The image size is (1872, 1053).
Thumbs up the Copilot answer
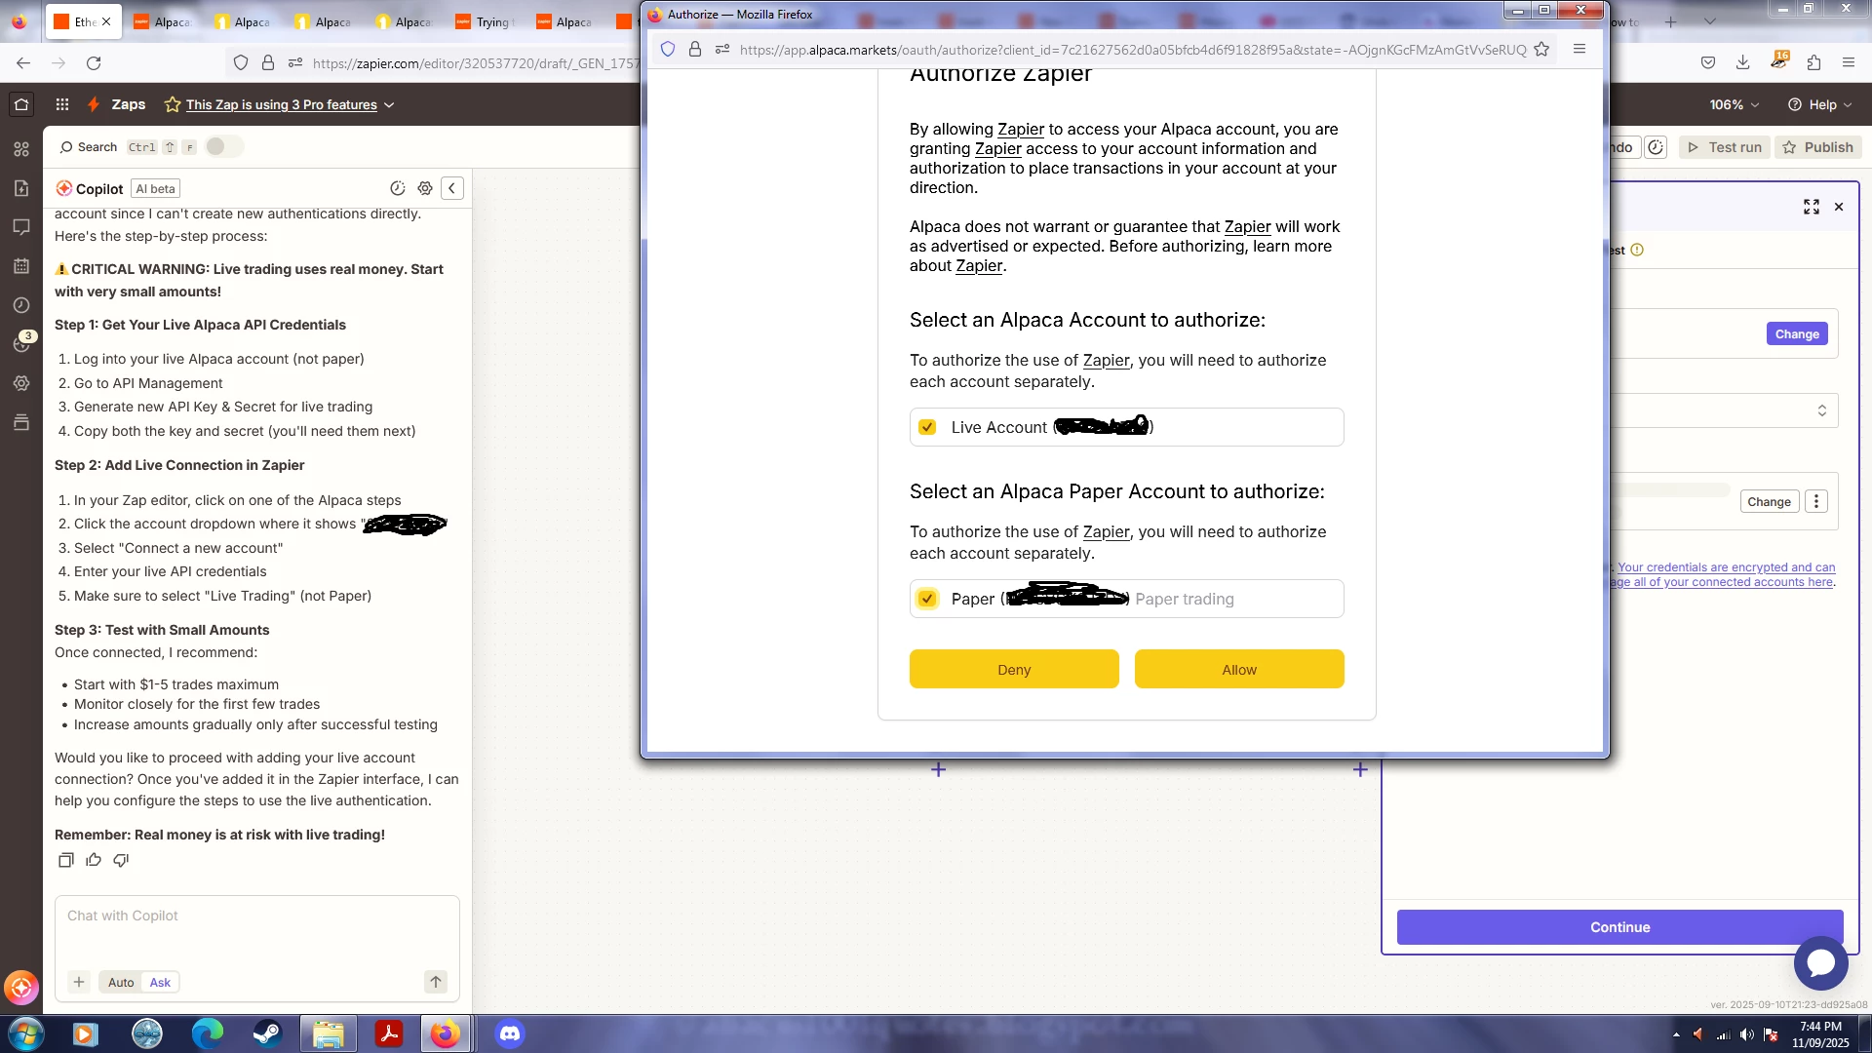[94, 860]
